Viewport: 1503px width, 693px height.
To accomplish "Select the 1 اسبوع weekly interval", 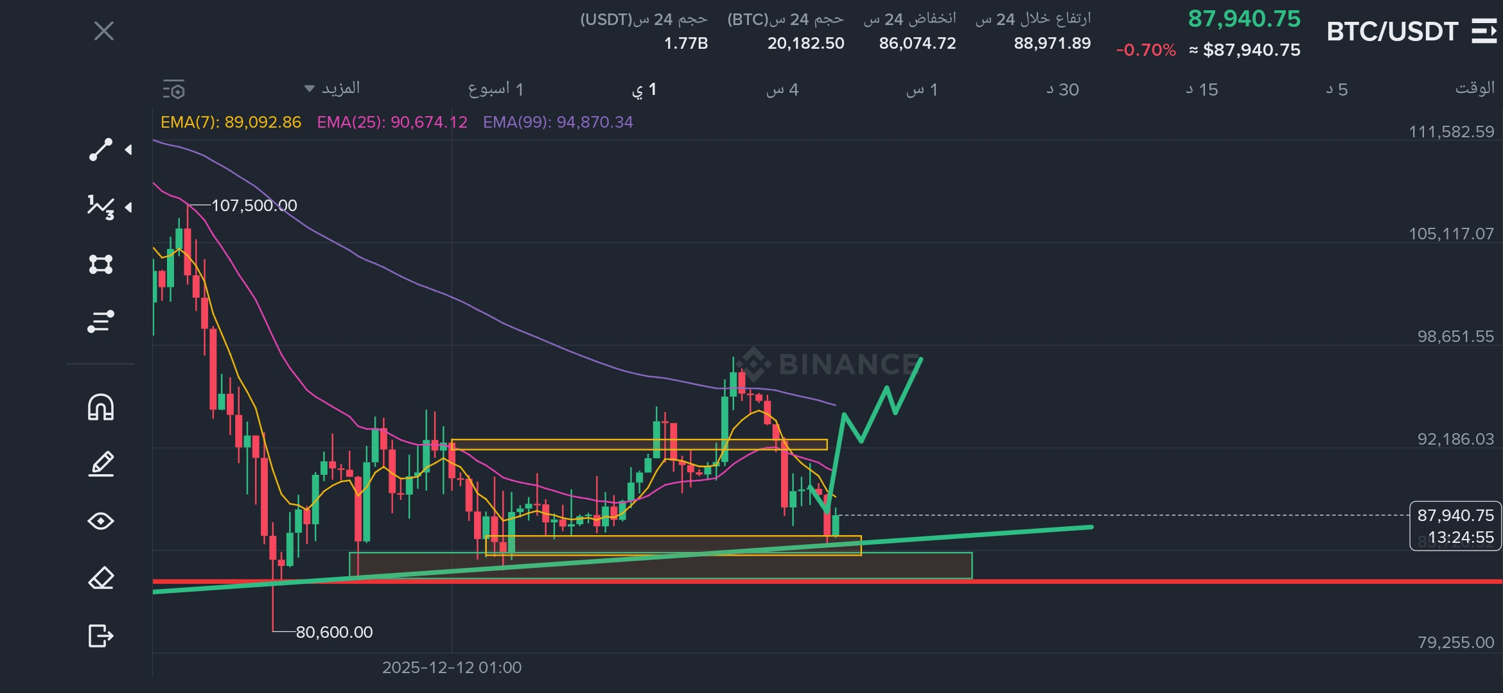I will tap(495, 90).
